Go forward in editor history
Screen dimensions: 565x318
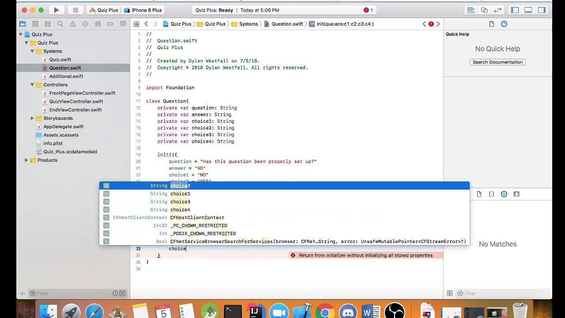click(155, 24)
